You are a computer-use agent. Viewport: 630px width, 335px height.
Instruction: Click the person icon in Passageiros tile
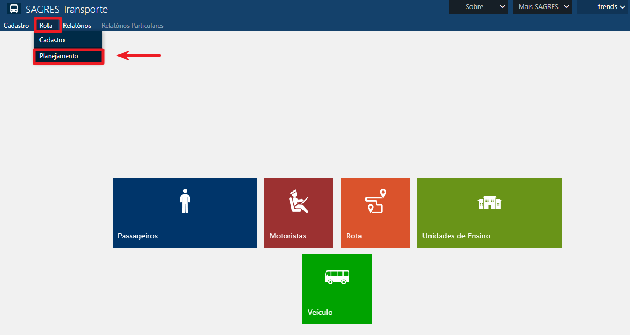pos(185,201)
